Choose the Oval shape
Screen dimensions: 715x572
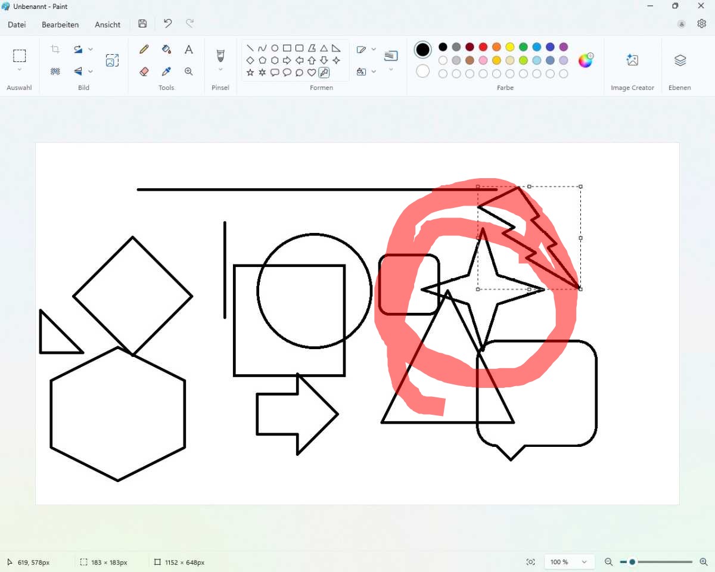click(275, 48)
